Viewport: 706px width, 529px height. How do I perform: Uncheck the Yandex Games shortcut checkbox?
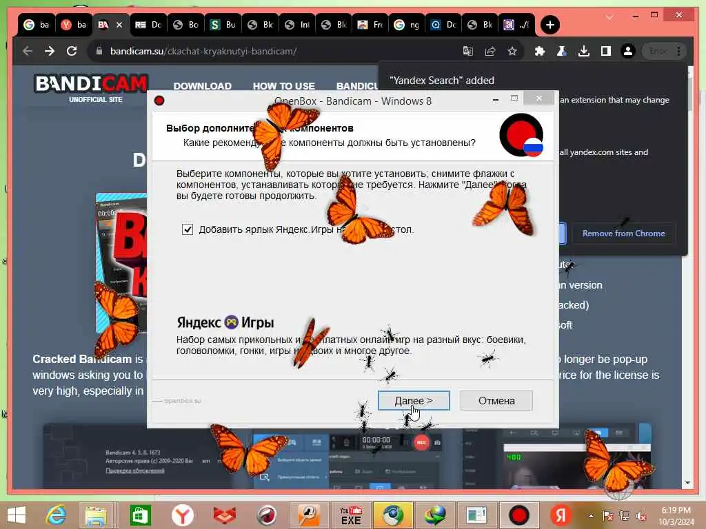[x=188, y=229]
